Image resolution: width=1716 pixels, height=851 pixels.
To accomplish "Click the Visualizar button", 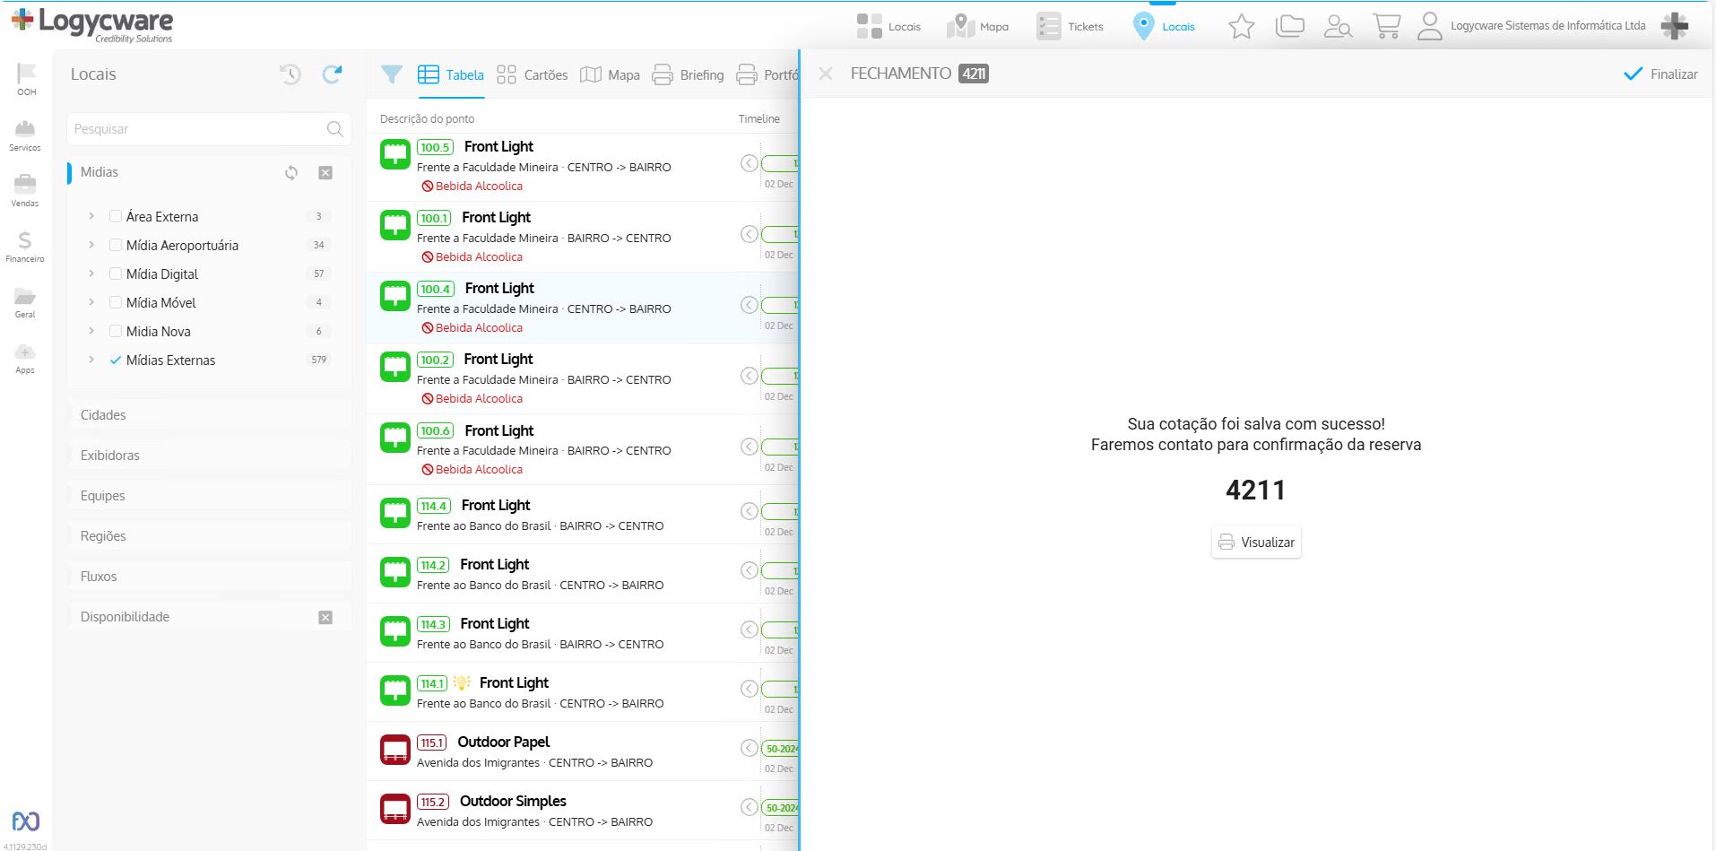I will 1256,543.
